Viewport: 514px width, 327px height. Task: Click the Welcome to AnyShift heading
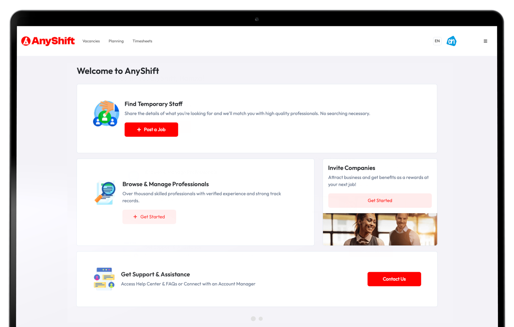pos(118,71)
